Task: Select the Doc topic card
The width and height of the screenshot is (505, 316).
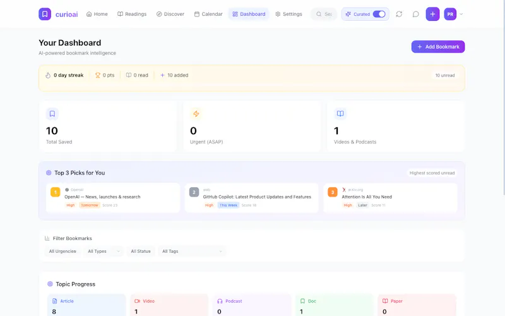Action: tap(335, 305)
